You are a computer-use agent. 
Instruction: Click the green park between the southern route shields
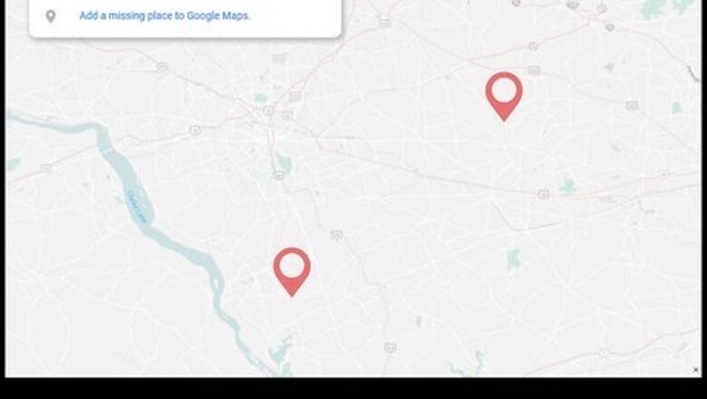419,321
